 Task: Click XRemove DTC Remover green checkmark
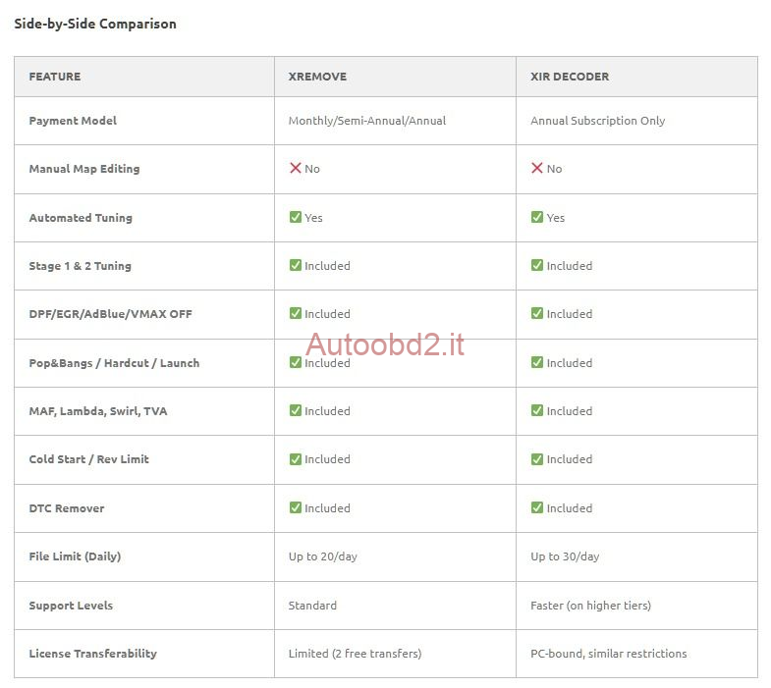point(295,507)
